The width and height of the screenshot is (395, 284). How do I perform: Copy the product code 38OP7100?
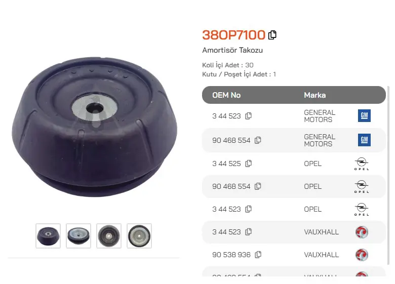click(272, 35)
